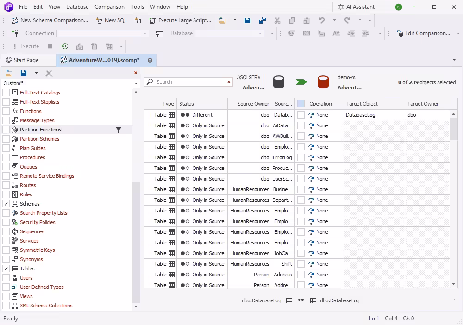Sort by the Target Object column header
The width and height of the screenshot is (463, 325).
pyautogui.click(x=374, y=104)
